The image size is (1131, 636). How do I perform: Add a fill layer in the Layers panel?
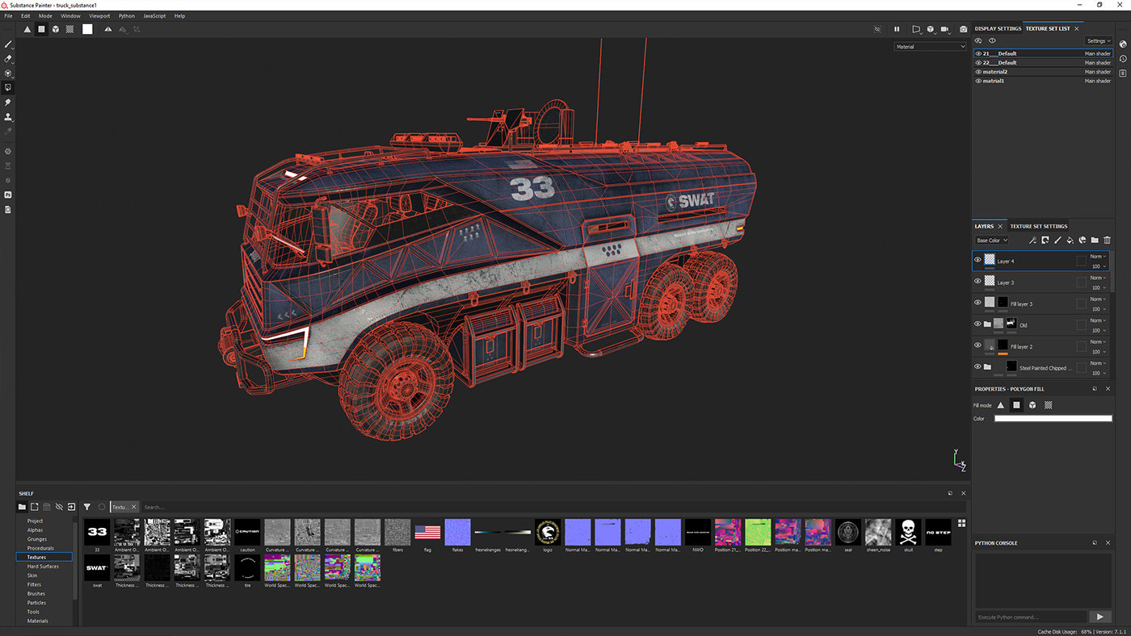tap(1069, 240)
